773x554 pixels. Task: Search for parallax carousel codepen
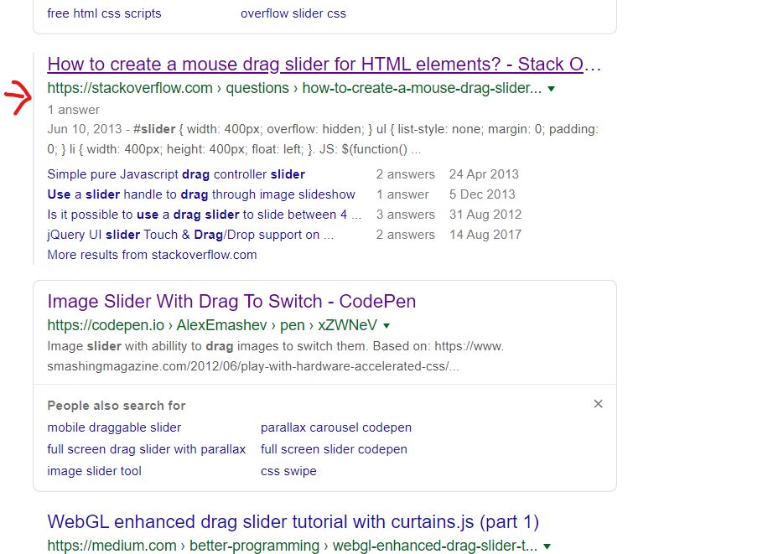(336, 427)
